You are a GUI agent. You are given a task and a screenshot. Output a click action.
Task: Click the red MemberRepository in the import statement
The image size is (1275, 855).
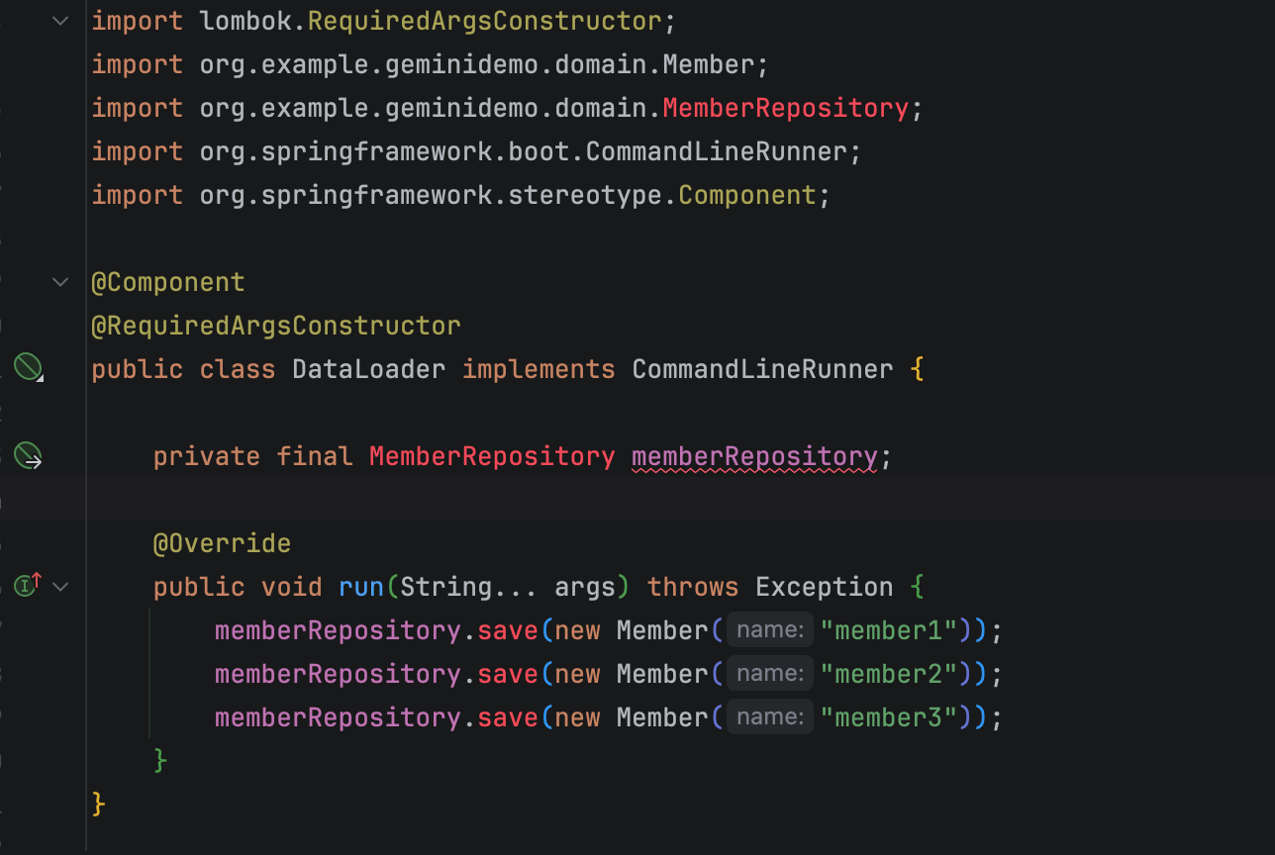(x=785, y=108)
